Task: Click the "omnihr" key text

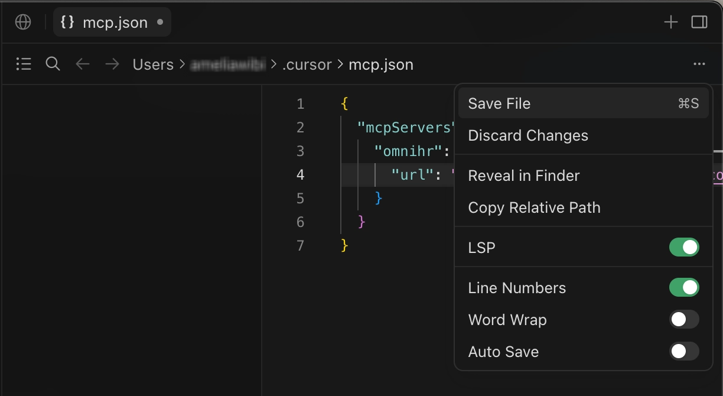Action: (409, 151)
